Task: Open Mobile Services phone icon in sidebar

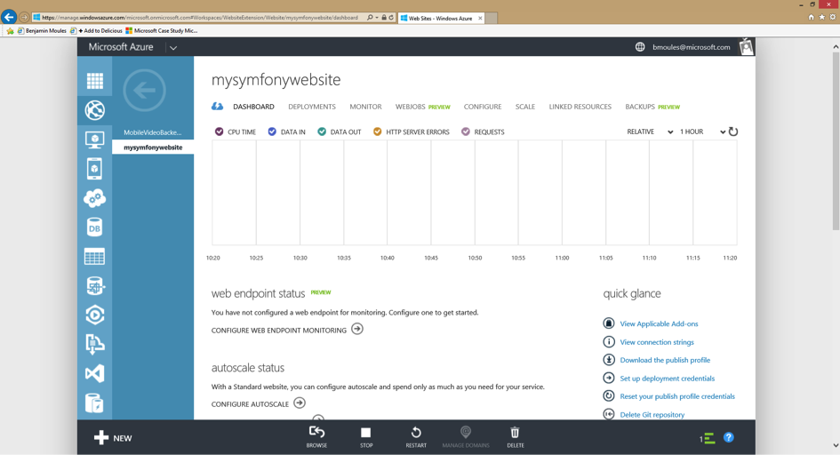Action: click(95, 169)
